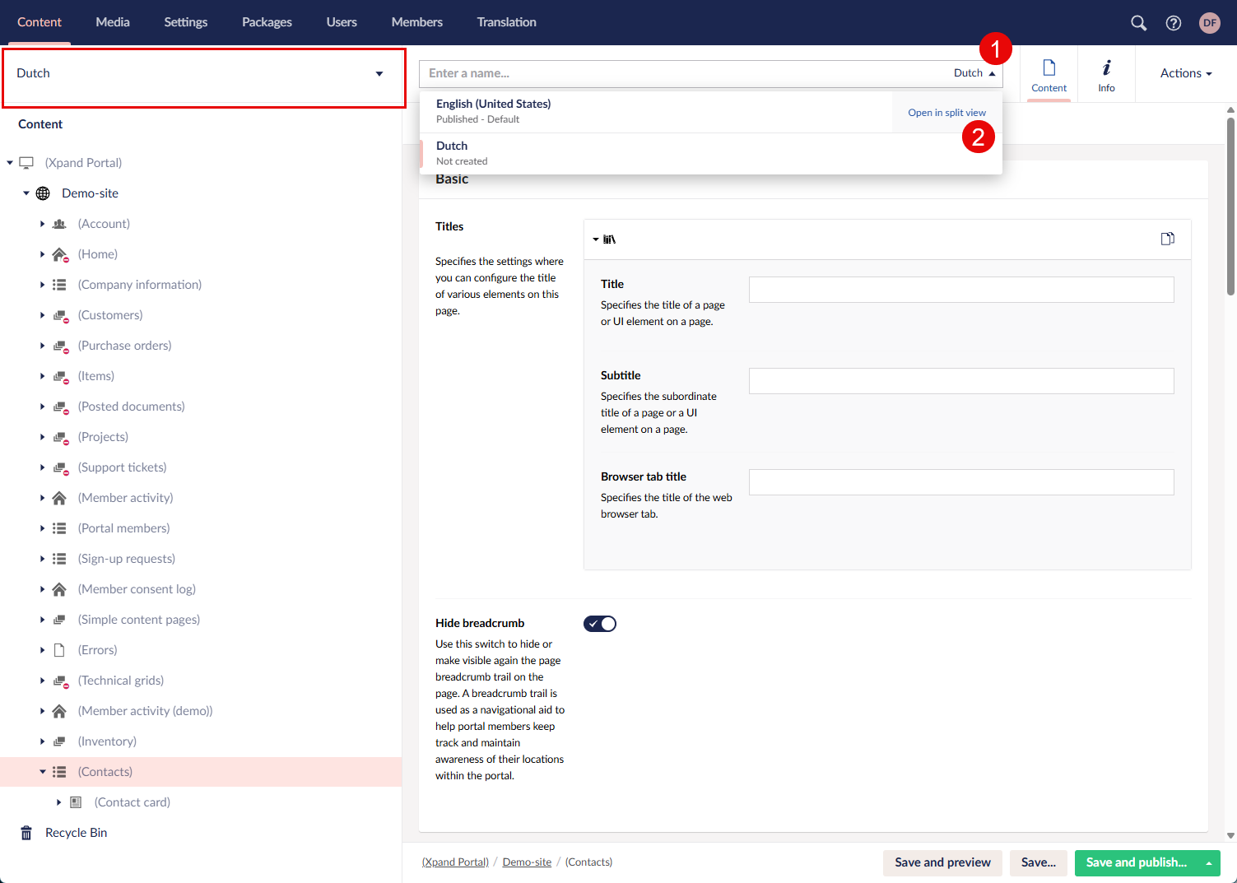This screenshot has width=1237, height=883.
Task: Open the help question mark icon
Action: (x=1174, y=23)
